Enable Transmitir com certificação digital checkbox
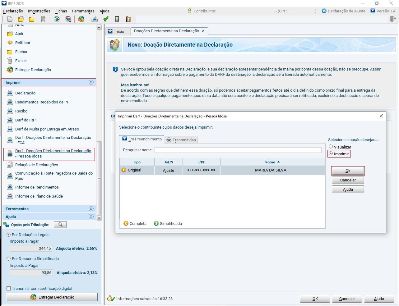399x306 pixels. (x=9, y=289)
